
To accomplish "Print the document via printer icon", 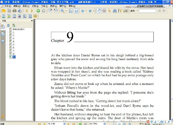I will 14,11.
